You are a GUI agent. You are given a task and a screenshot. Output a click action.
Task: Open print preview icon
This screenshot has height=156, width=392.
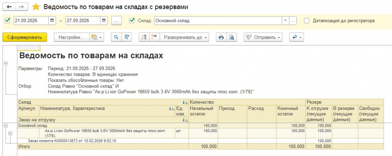pyautogui.click(x=232, y=37)
